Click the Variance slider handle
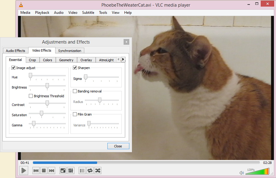The image size is (276, 178). tap(89, 124)
